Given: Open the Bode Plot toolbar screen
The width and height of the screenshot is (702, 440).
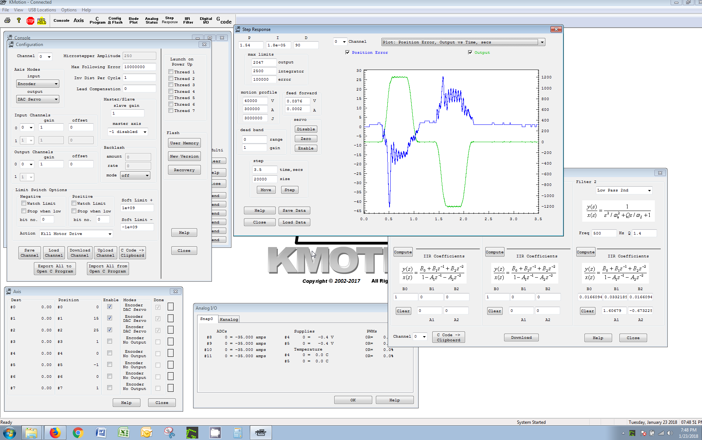Looking at the screenshot, I should click(133, 21).
